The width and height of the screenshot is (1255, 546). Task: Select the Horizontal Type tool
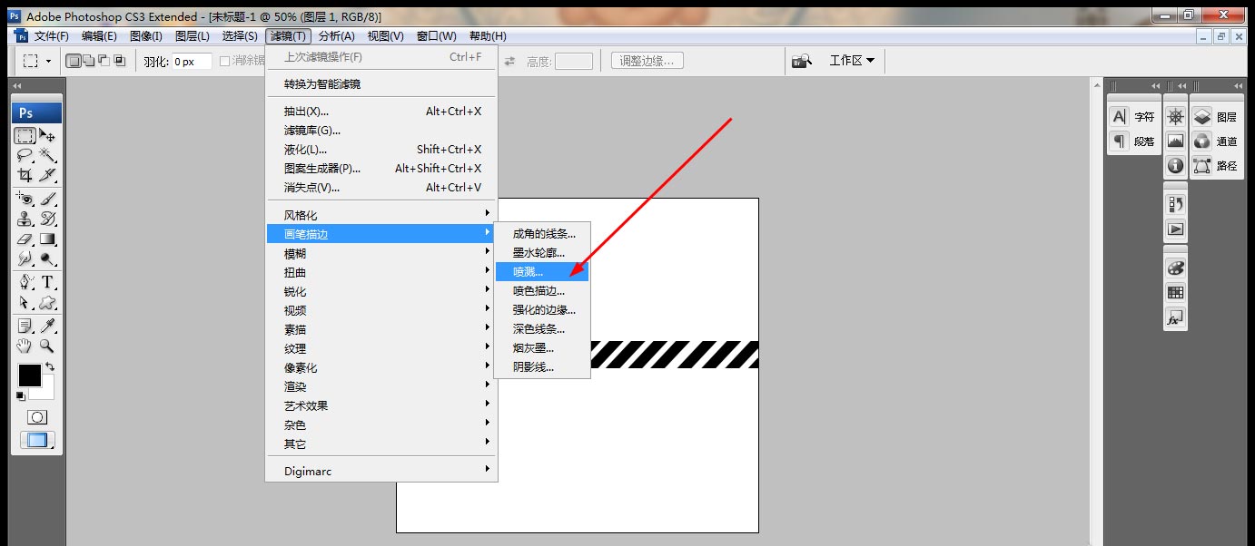pyautogui.click(x=48, y=282)
